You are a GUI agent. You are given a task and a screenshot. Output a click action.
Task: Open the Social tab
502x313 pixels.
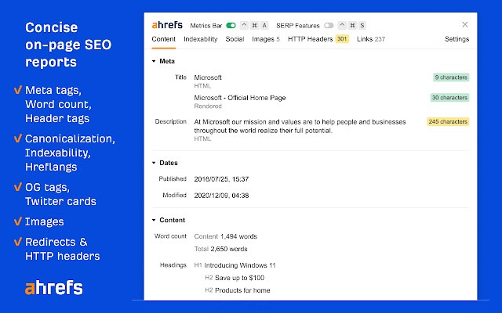(235, 39)
